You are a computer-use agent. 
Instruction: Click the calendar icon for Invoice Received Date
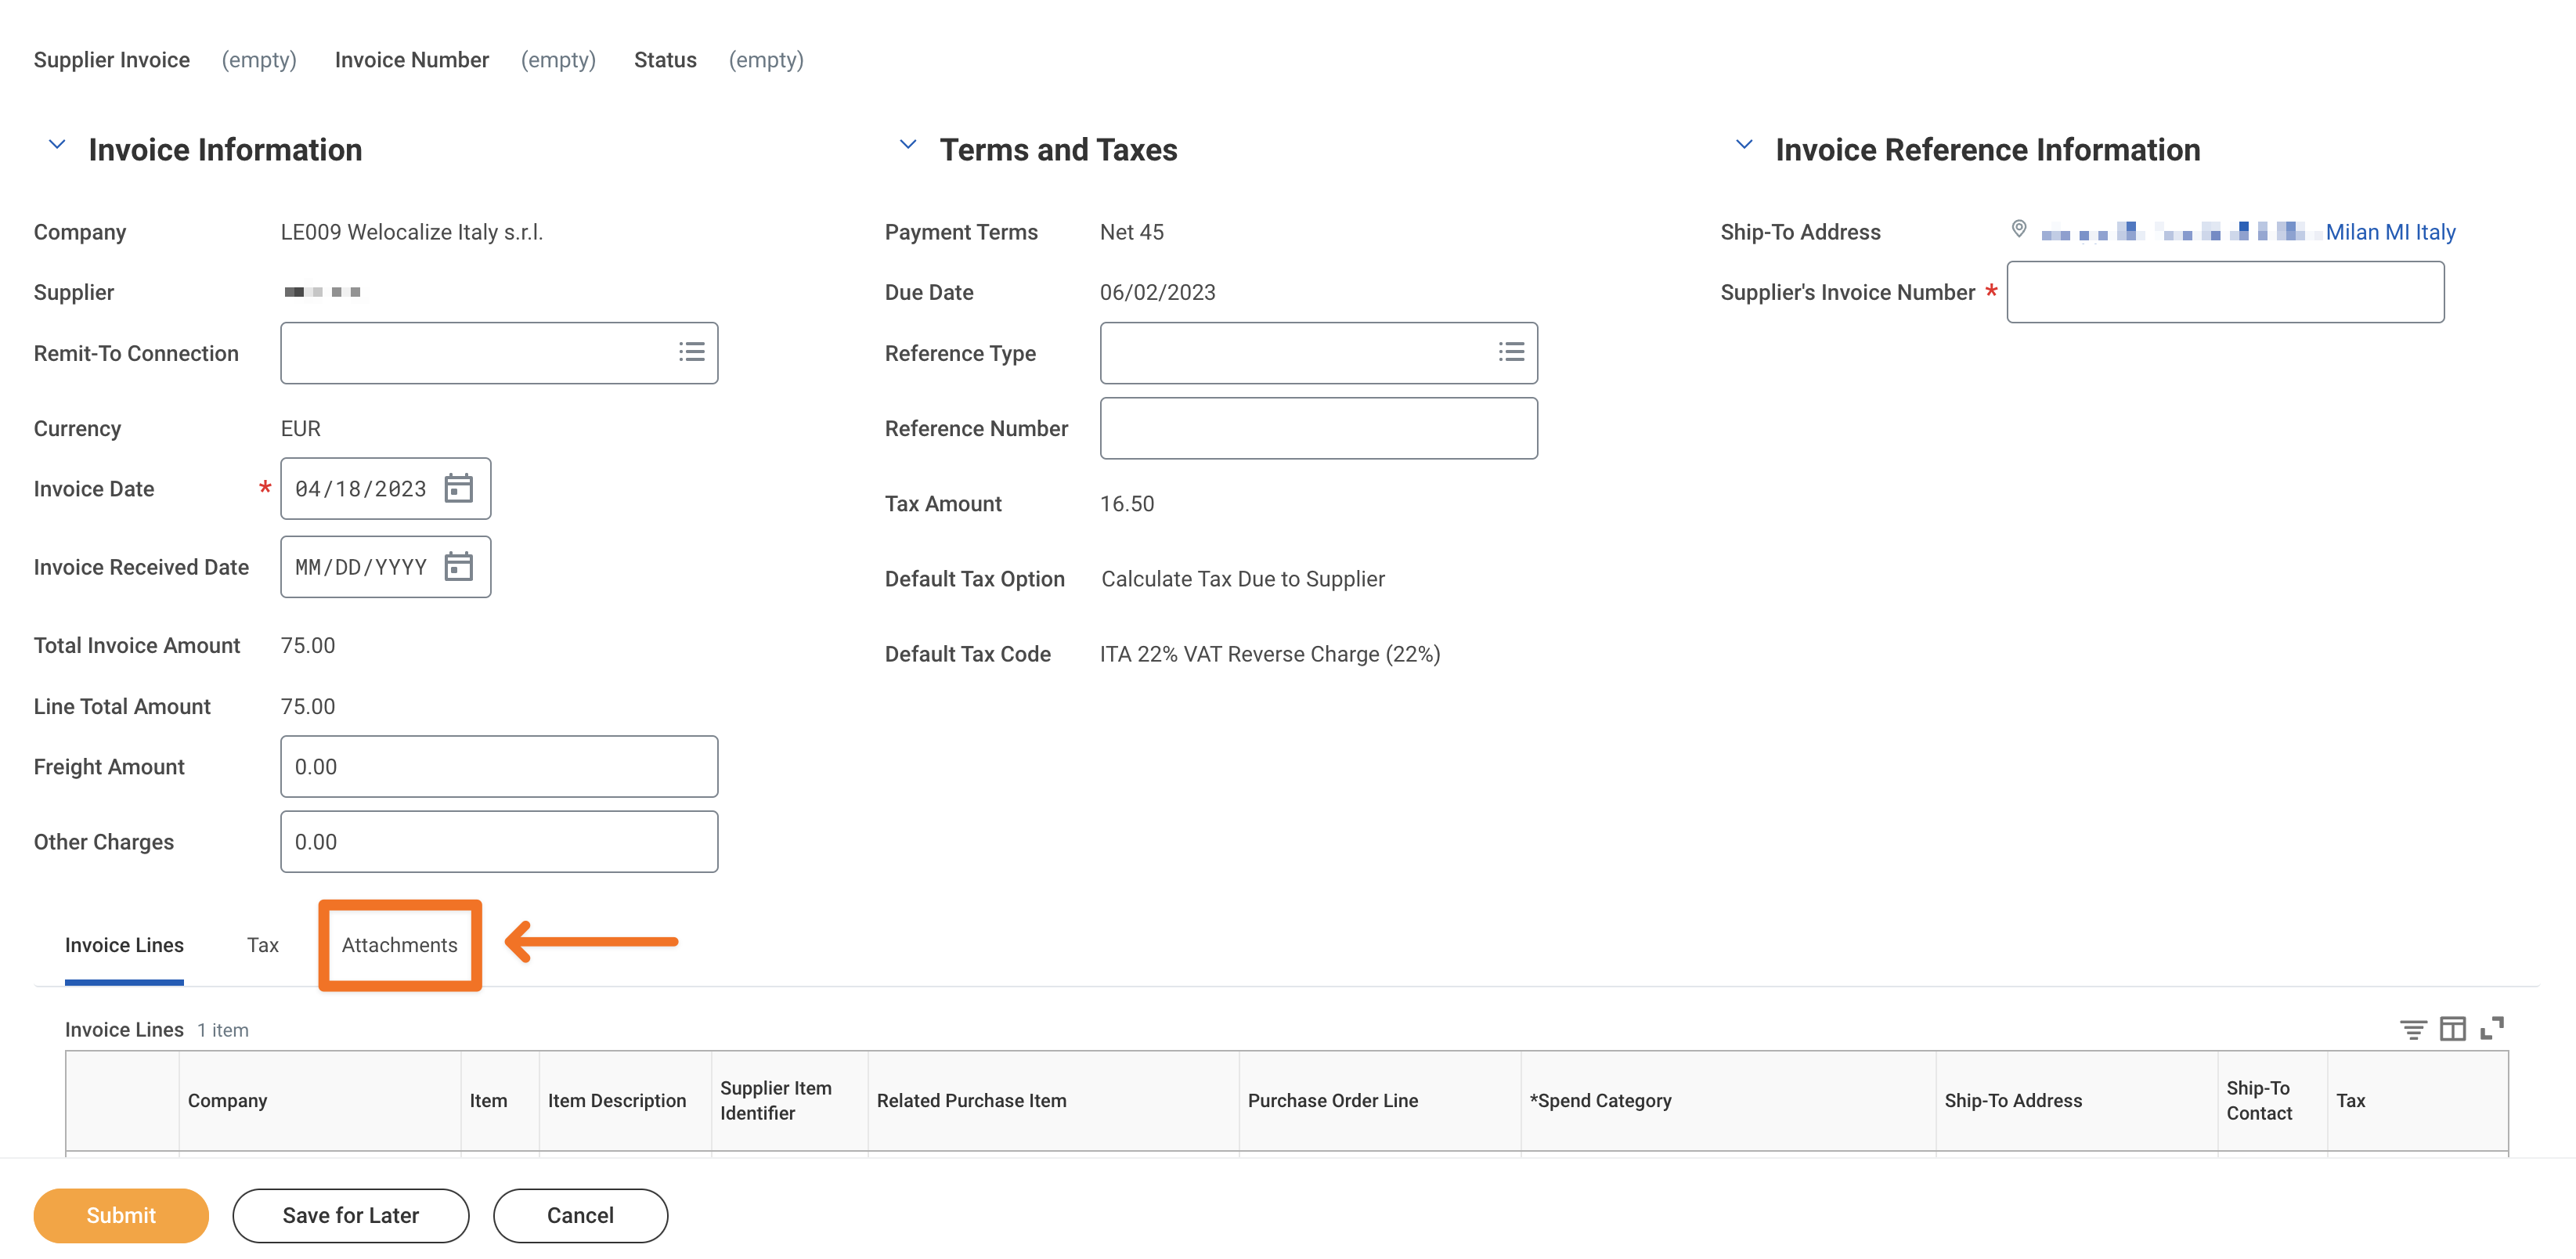click(462, 564)
